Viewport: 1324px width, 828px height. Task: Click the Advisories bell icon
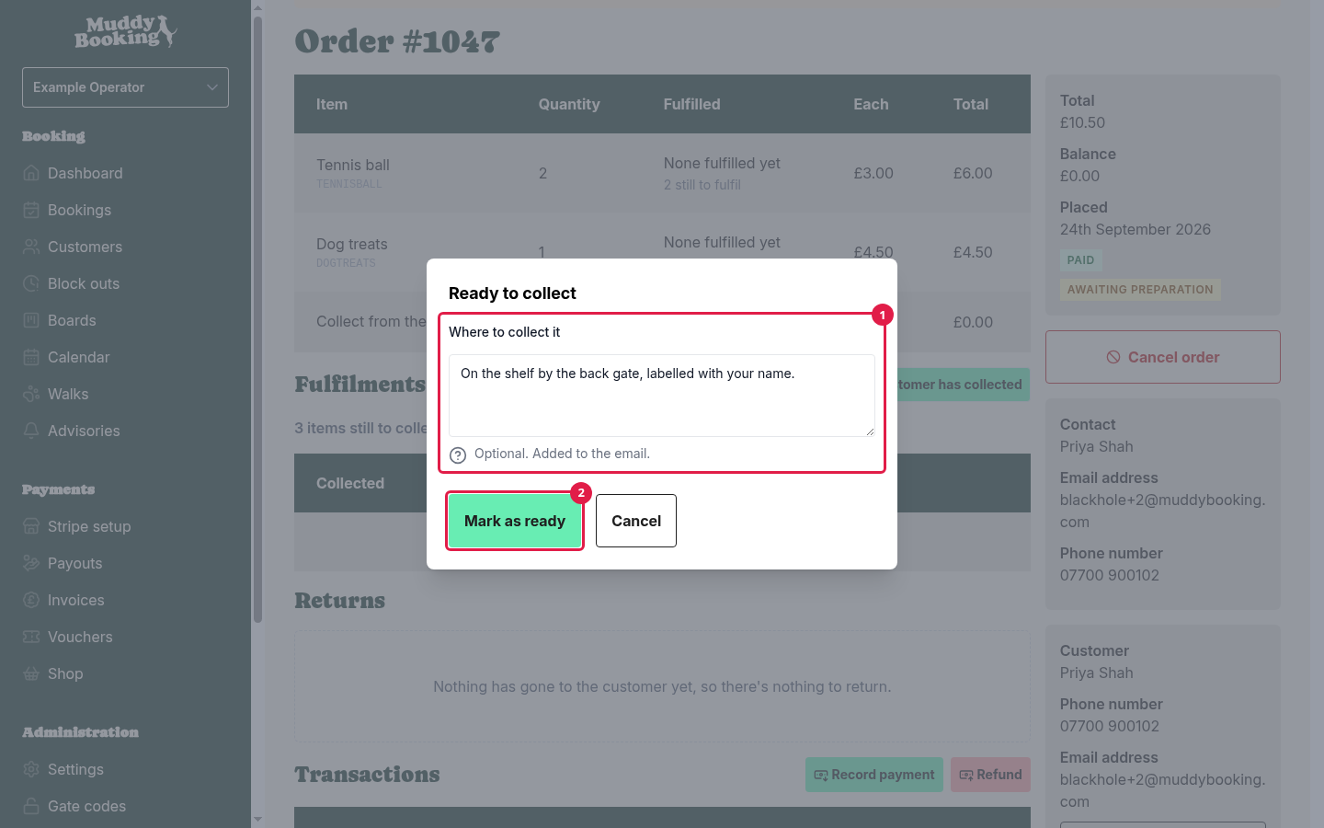[31, 431]
